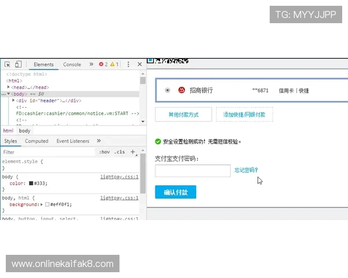
Task: Focus the styles Filter field
Action: 49,152
